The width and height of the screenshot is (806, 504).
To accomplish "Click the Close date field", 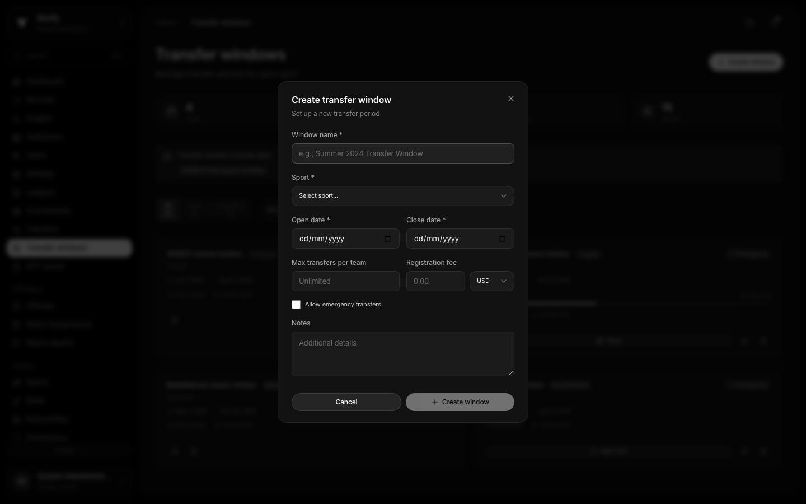I will pyautogui.click(x=460, y=239).
